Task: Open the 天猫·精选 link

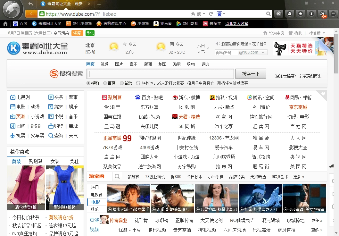Action: pos(186,117)
